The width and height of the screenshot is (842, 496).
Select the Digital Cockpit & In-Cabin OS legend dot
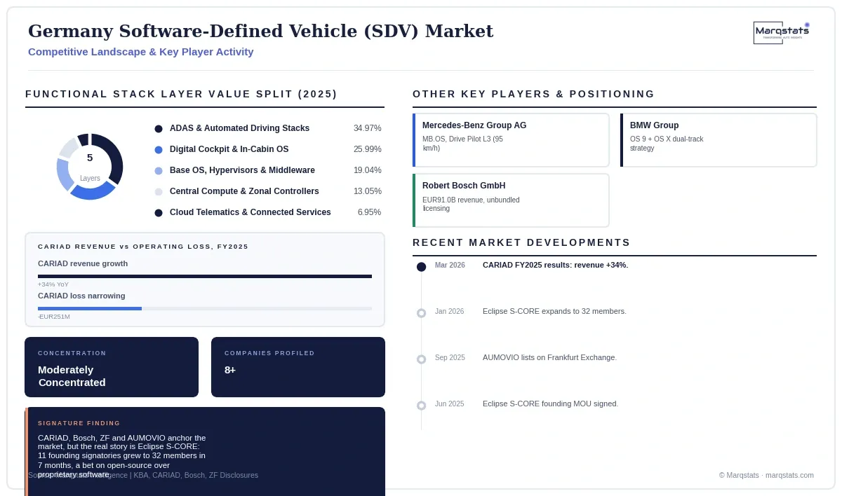point(159,150)
